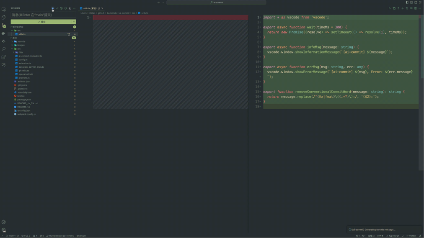Open the Source Control view in activity bar

coord(4,26)
